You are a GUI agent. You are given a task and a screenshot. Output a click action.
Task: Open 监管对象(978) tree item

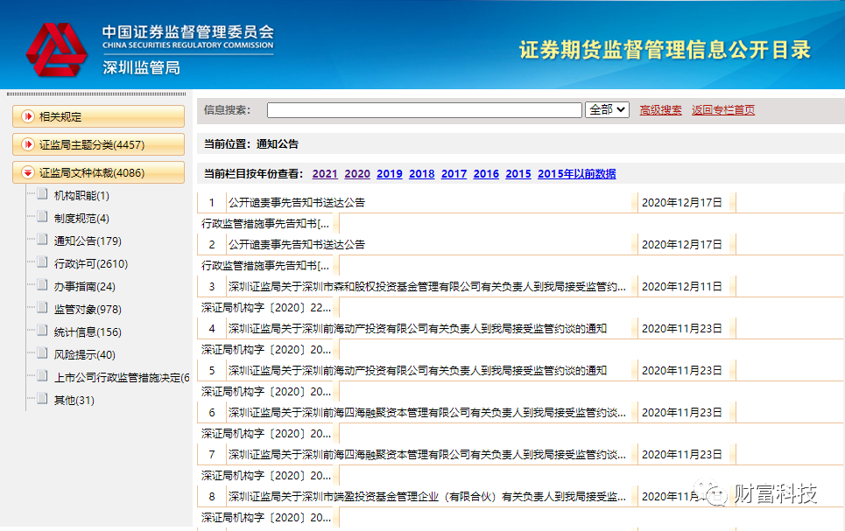(x=88, y=309)
